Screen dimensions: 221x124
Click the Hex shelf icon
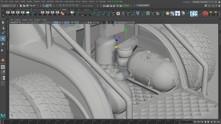point(33,13)
